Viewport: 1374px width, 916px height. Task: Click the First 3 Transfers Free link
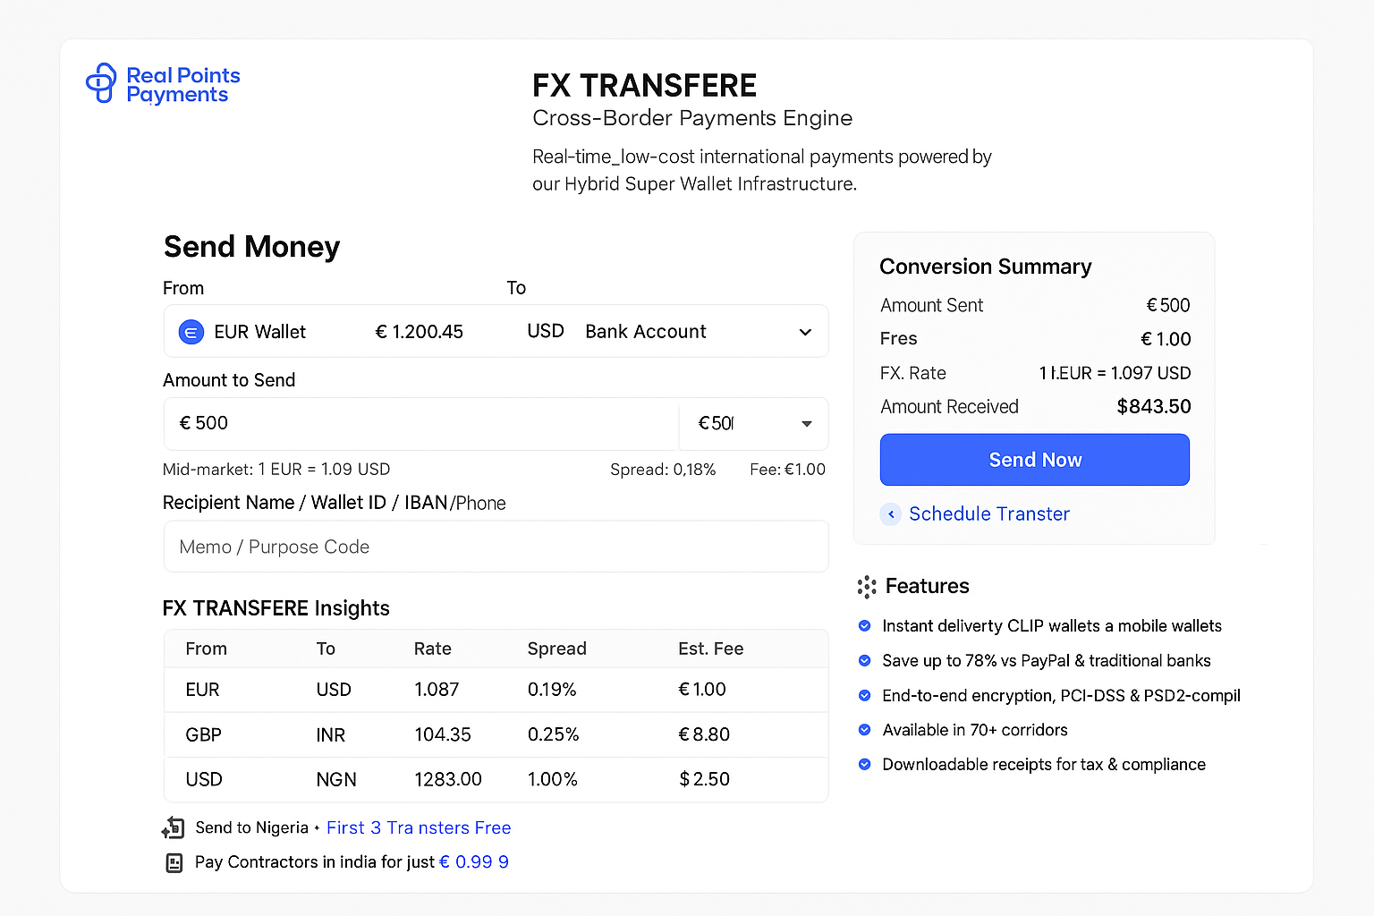tap(418, 827)
